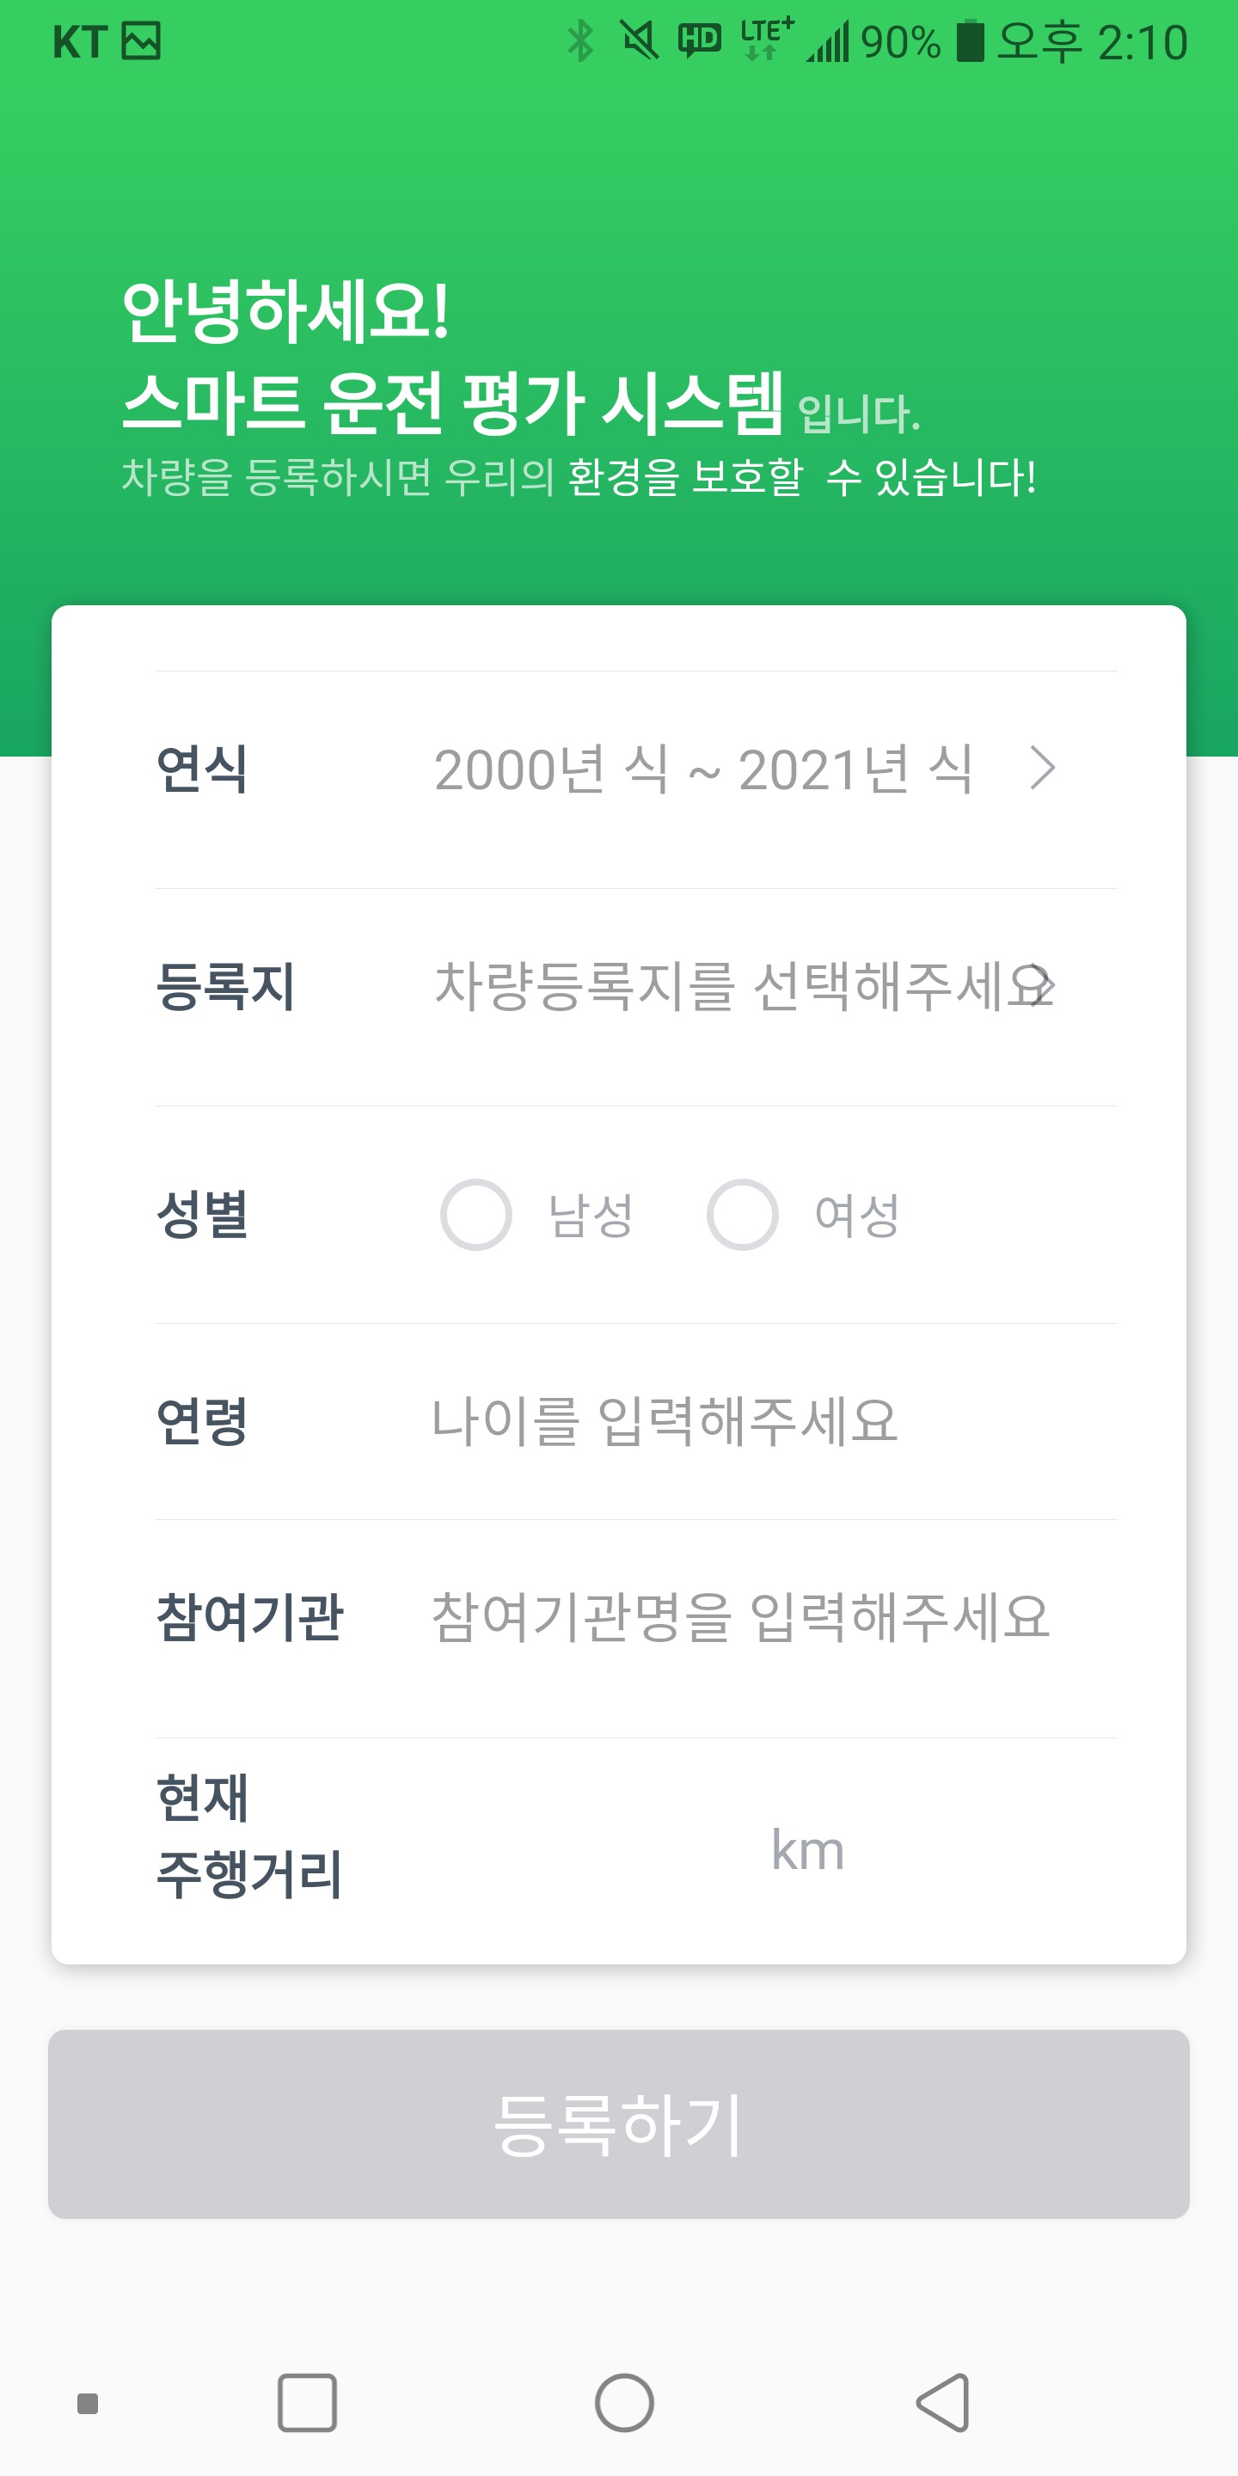Open the 연식 year range selector
Viewport: 1238px width, 2476px height.
(702, 770)
